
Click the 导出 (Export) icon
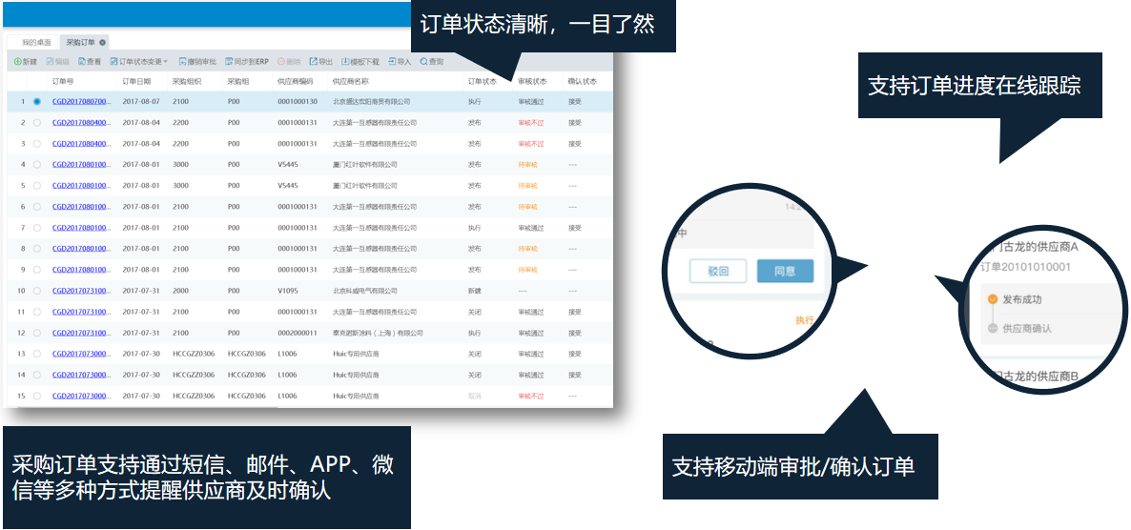point(313,62)
